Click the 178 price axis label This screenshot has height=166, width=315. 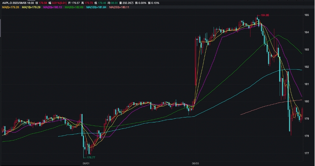pos(307,136)
